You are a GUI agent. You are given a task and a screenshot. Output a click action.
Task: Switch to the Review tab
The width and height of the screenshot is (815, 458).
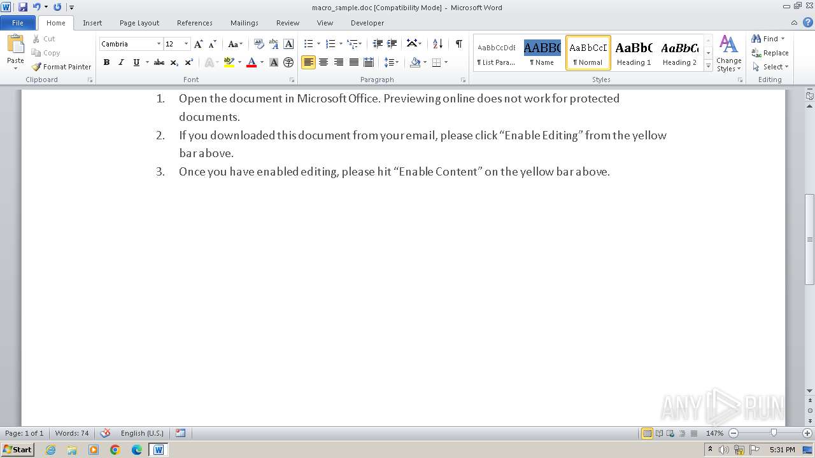pyautogui.click(x=288, y=23)
